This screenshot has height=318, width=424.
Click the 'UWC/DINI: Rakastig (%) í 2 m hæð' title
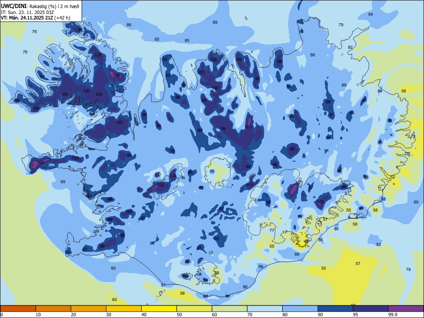pyautogui.click(x=40, y=6)
